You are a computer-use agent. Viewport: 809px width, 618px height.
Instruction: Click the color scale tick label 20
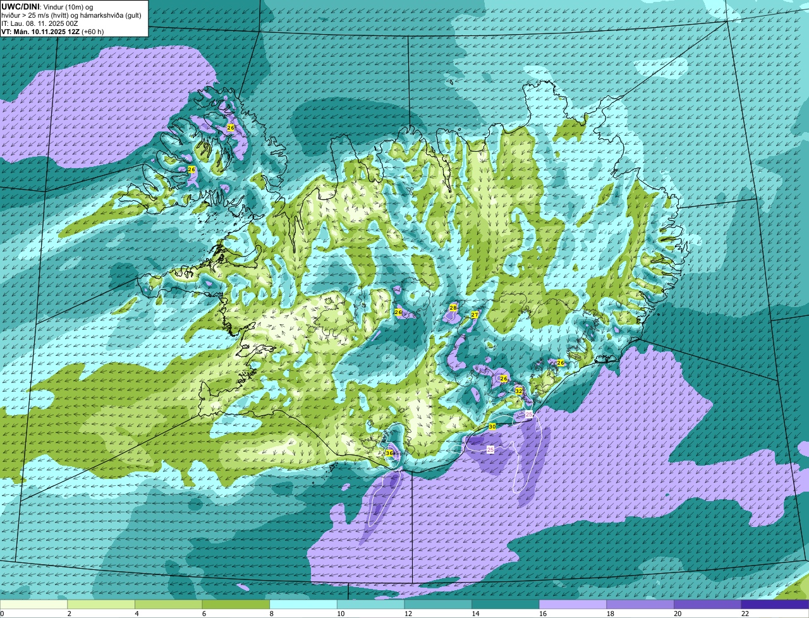678,614
